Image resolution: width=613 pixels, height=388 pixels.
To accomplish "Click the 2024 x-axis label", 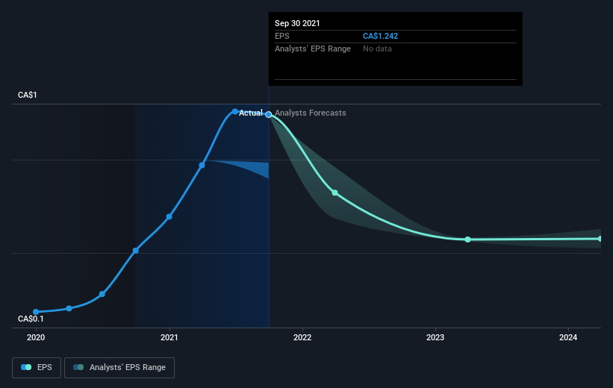I will click(x=568, y=337).
